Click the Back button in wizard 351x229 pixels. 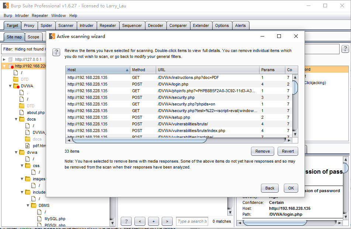(x=270, y=188)
